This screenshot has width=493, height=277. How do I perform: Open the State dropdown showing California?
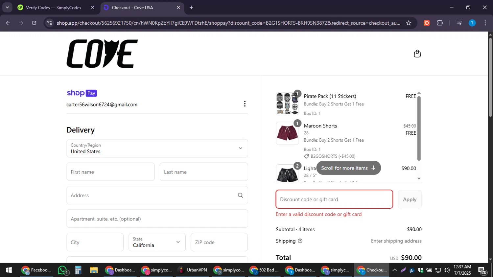(157, 242)
